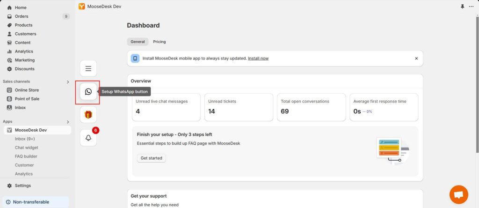Viewport: 479px width, 208px height.
Task: Click the Install now link
Action: (x=258, y=59)
